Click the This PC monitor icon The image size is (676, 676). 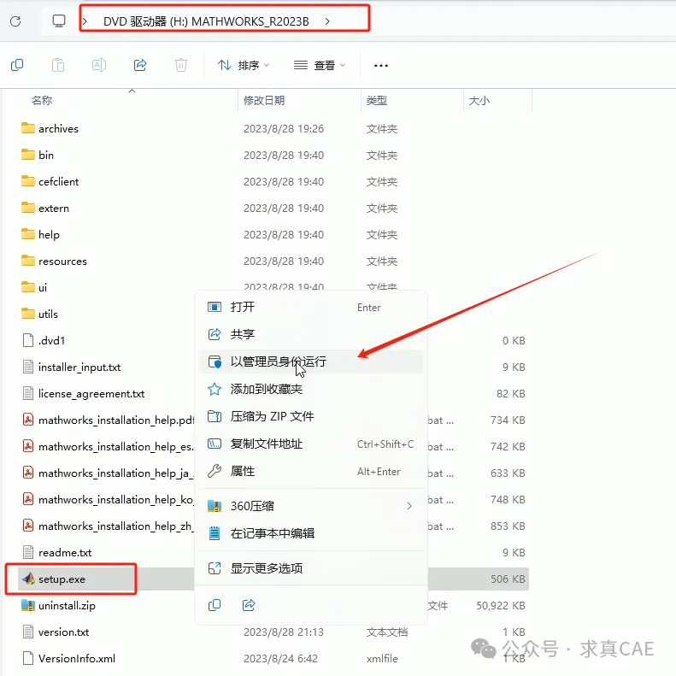pos(59,21)
